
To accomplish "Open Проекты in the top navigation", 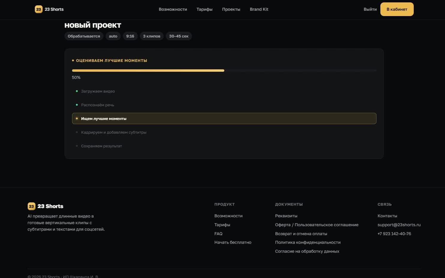I will point(231,9).
